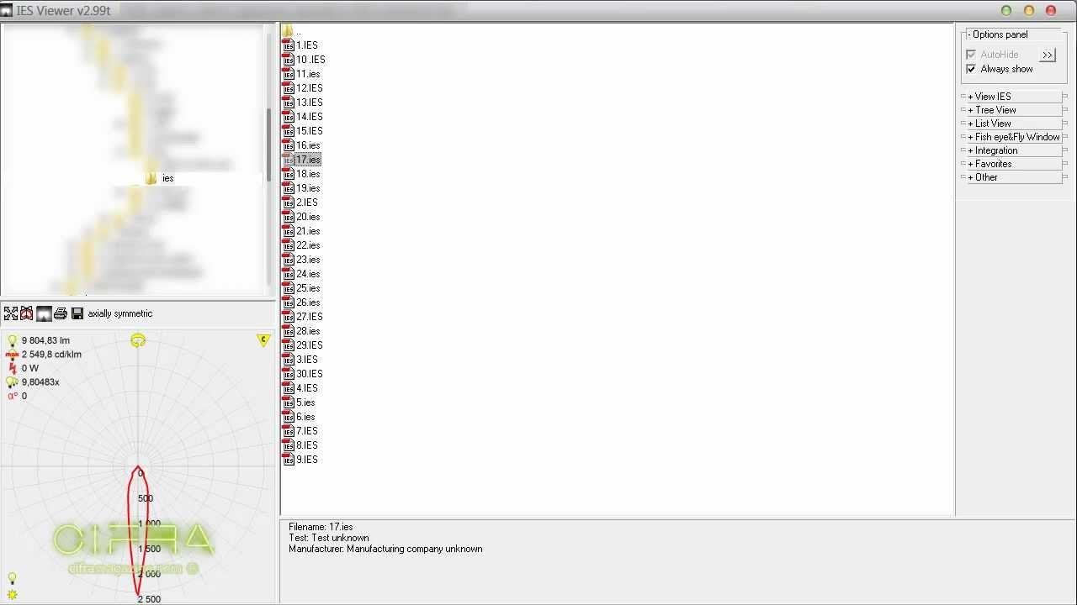This screenshot has width=1077, height=605.
Task: Click the max icon beside 2 549,8 cd/klm
Action: 12,355
